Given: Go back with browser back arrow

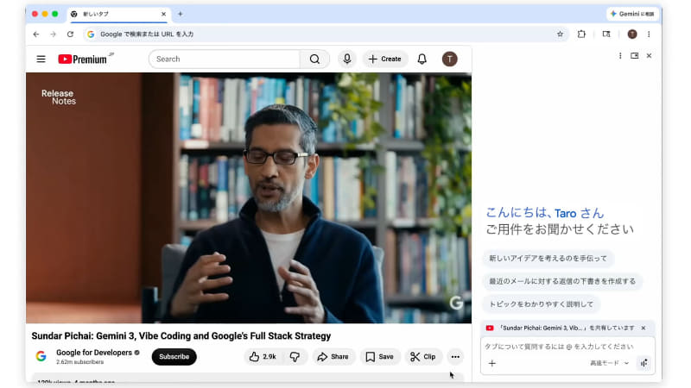Looking at the screenshot, I should 36,34.
